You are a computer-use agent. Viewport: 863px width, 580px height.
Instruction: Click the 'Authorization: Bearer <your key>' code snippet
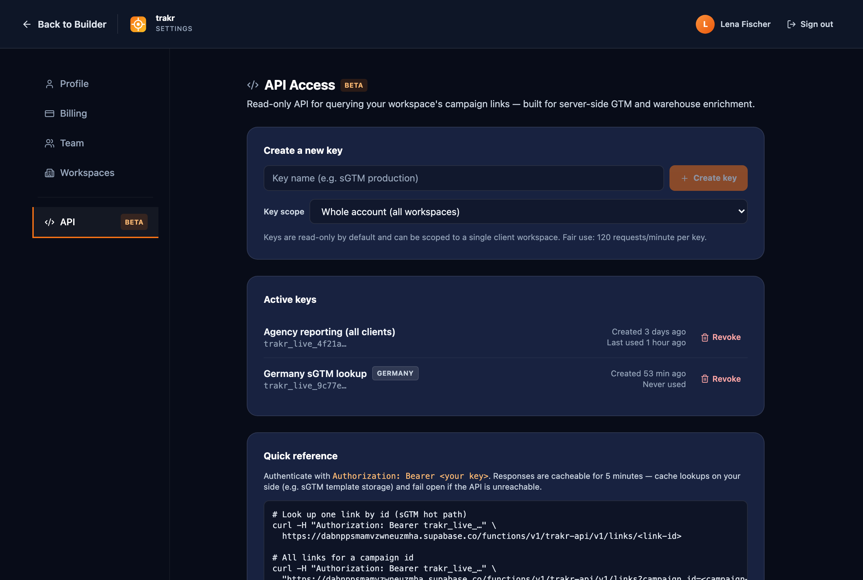coord(410,476)
